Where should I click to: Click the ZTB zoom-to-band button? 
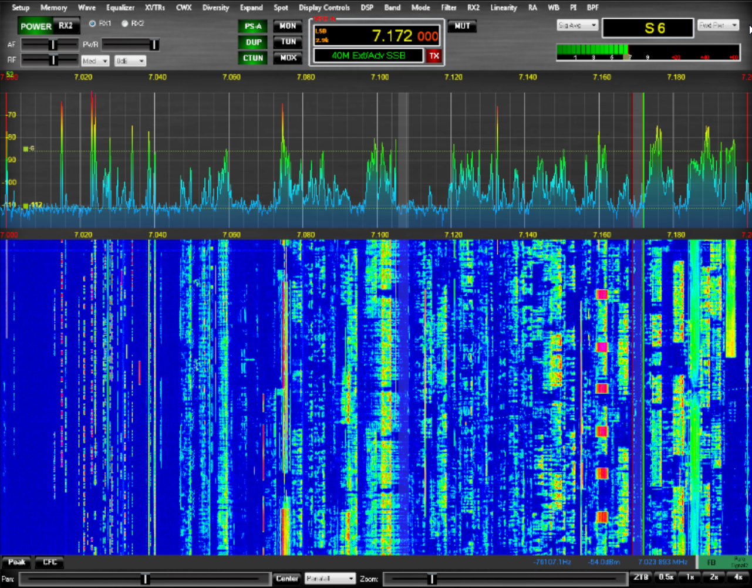coord(641,577)
